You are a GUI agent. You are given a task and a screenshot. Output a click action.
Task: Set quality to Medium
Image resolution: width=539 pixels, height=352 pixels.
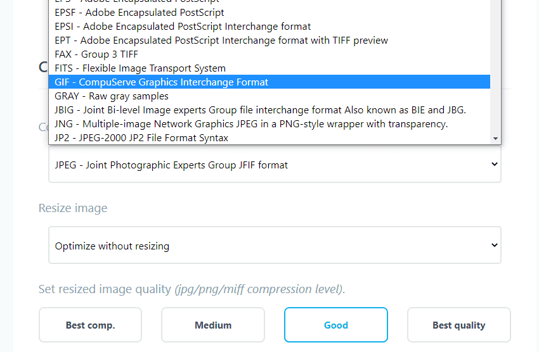(x=213, y=325)
